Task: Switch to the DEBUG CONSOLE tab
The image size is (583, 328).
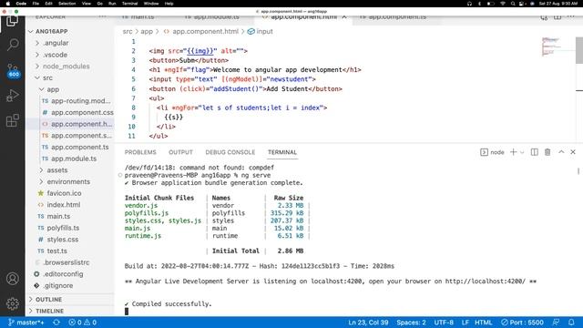Action: [230, 152]
